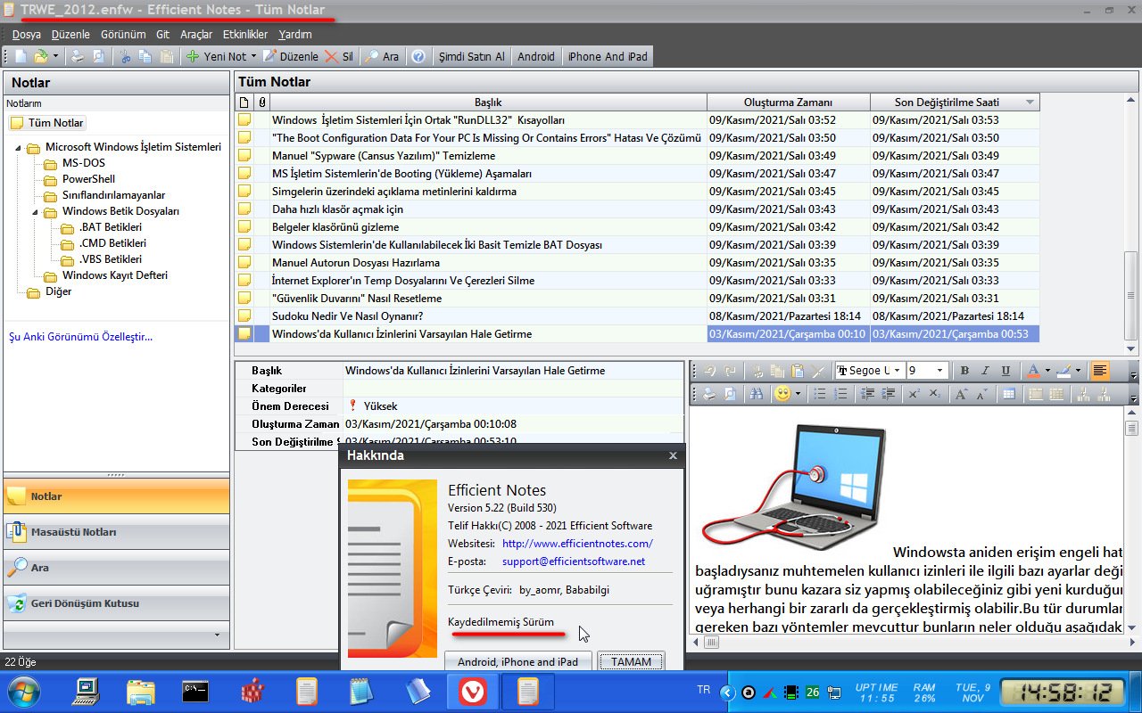Click the undo icon in editor toolbar
Screen dimensions: 1142x713
710,371
